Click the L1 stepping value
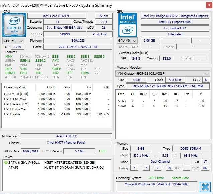Viewport: 213px width, 194px height. [58, 22]
